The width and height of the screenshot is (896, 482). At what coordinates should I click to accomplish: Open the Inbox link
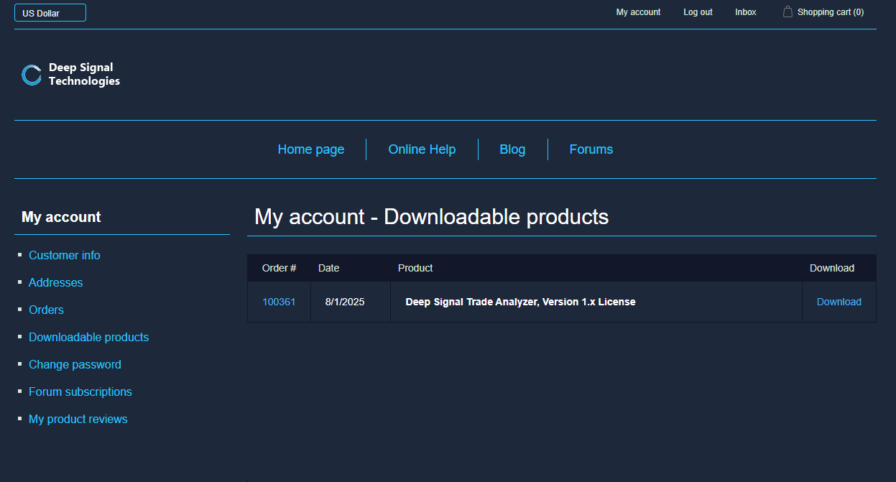745,12
